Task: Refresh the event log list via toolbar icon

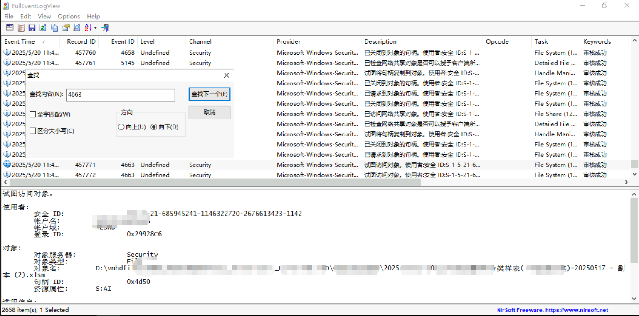Action: pyautogui.click(x=42, y=27)
